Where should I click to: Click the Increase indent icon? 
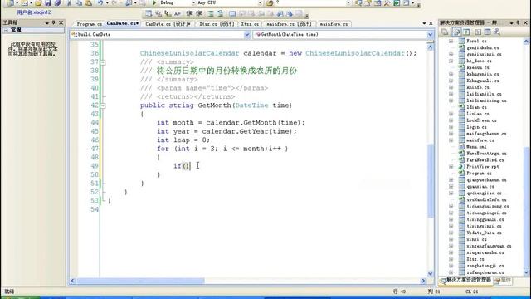coord(199,13)
